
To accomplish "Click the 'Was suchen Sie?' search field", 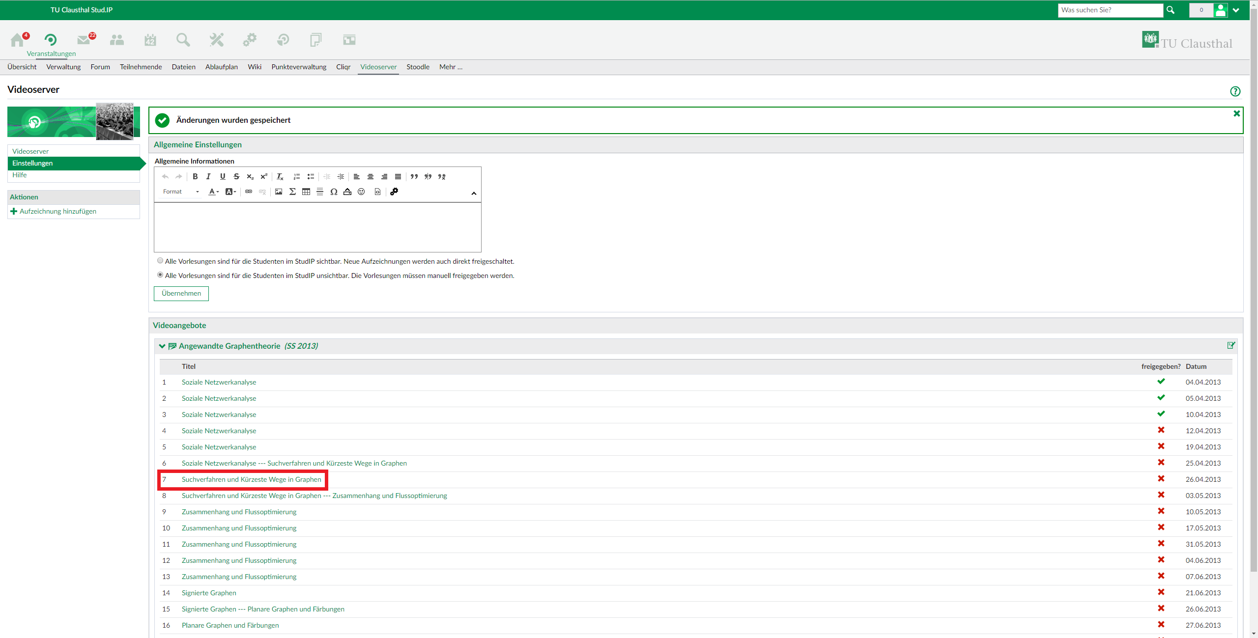I will click(x=1110, y=10).
